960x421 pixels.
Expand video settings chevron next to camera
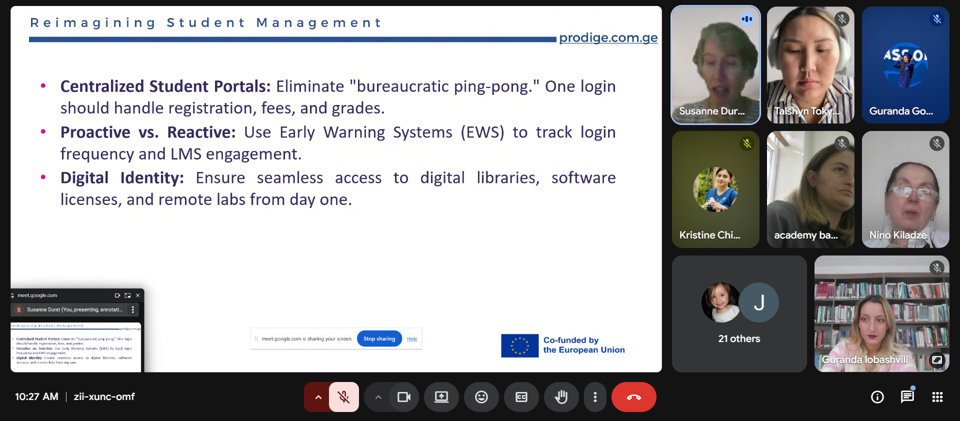[378, 397]
